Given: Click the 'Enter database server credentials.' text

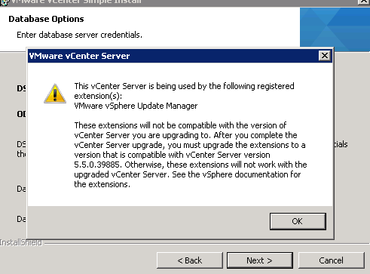Looking at the screenshot, I should pos(79,35).
